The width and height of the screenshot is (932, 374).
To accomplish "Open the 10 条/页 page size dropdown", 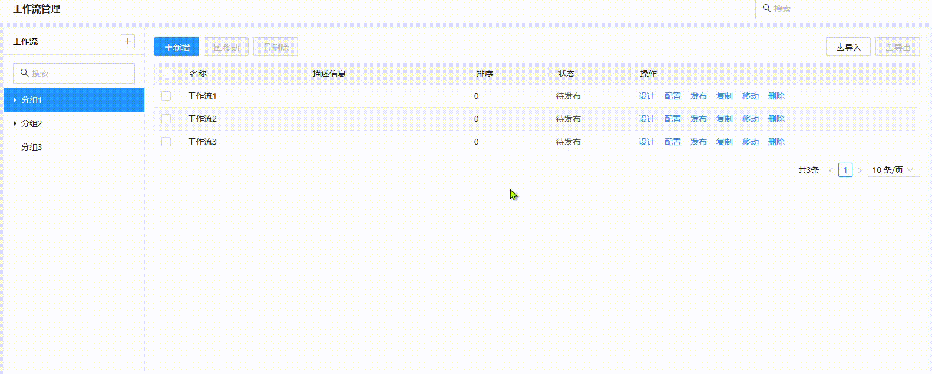I will click(893, 170).
